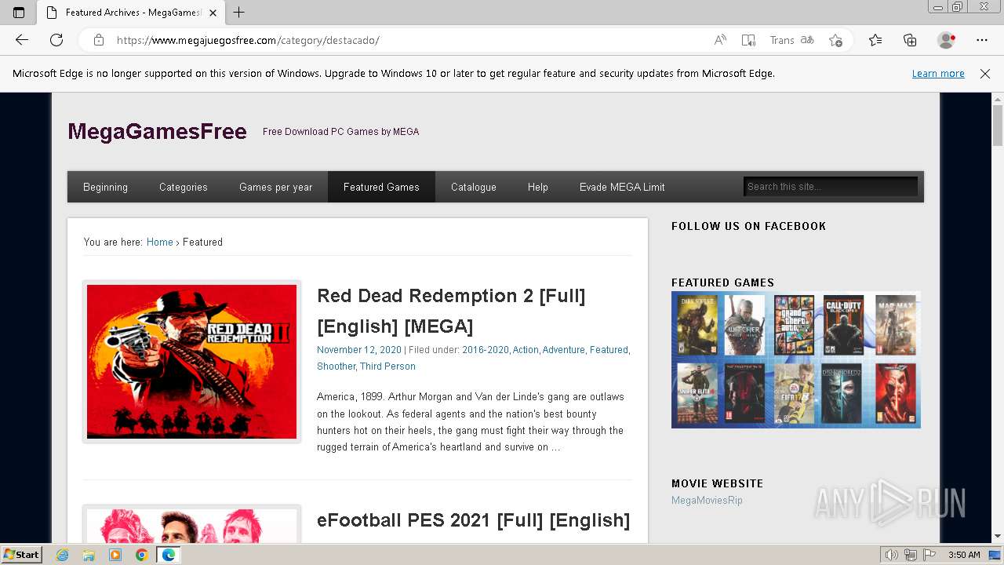Open Read aloud feature
The width and height of the screenshot is (1004, 565).
720,40
